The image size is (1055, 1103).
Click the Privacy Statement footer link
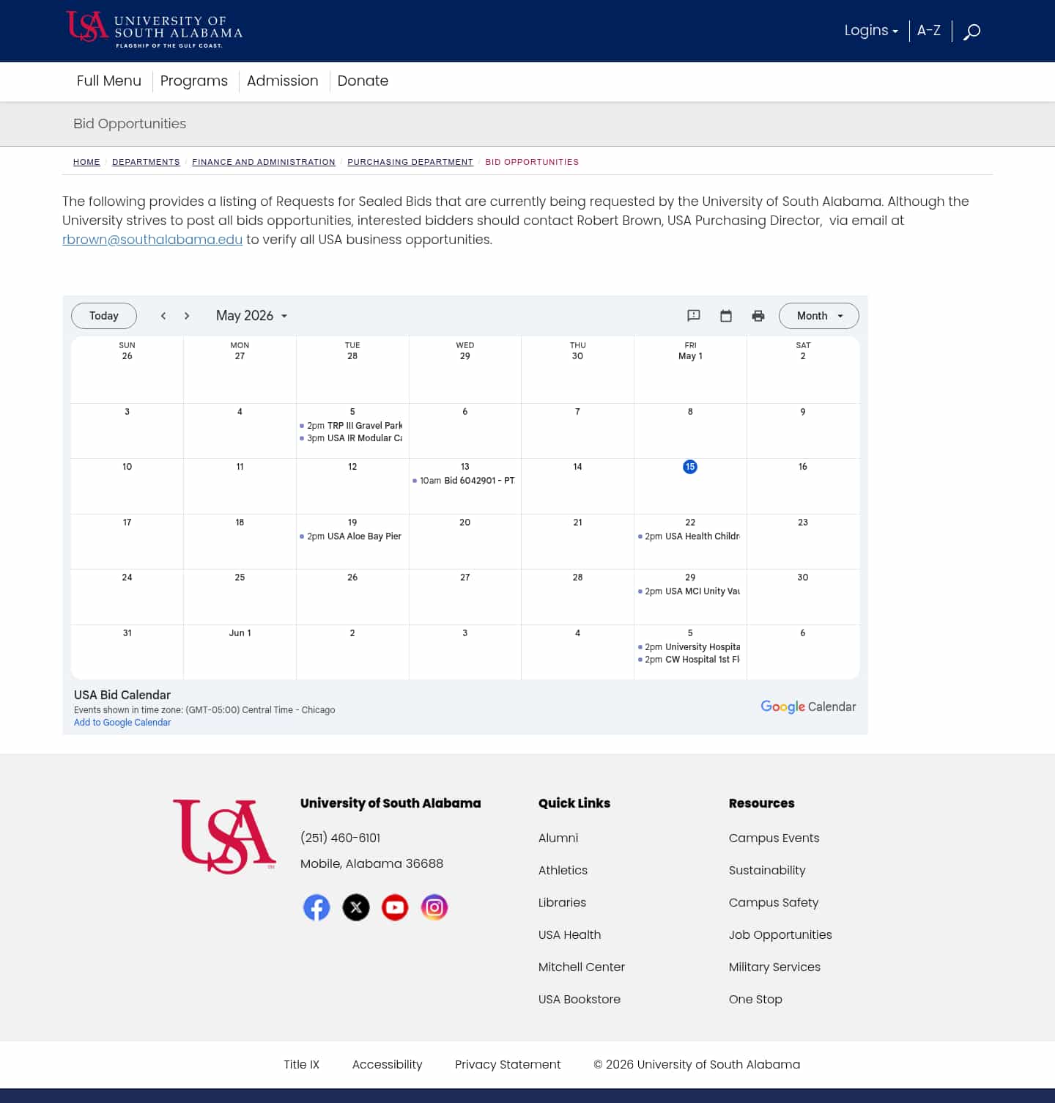click(x=508, y=1064)
